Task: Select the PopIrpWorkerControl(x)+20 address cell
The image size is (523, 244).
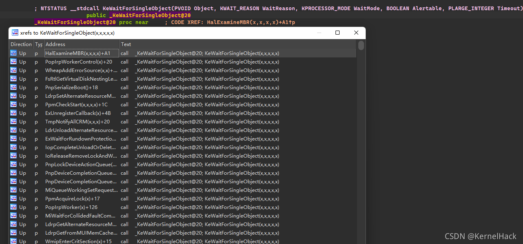Action: coord(81,62)
